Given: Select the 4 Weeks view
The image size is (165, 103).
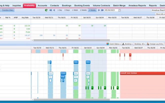Looking at the screenshot, I should coord(92,10).
